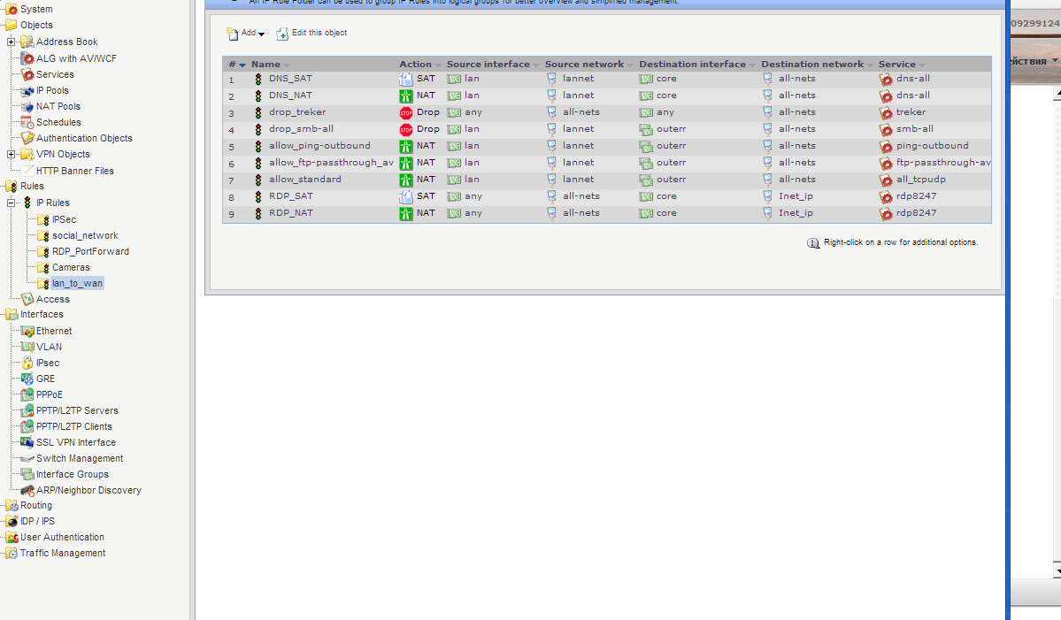Click the Add new item icon
This screenshot has height=620, width=1061.
tap(232, 33)
